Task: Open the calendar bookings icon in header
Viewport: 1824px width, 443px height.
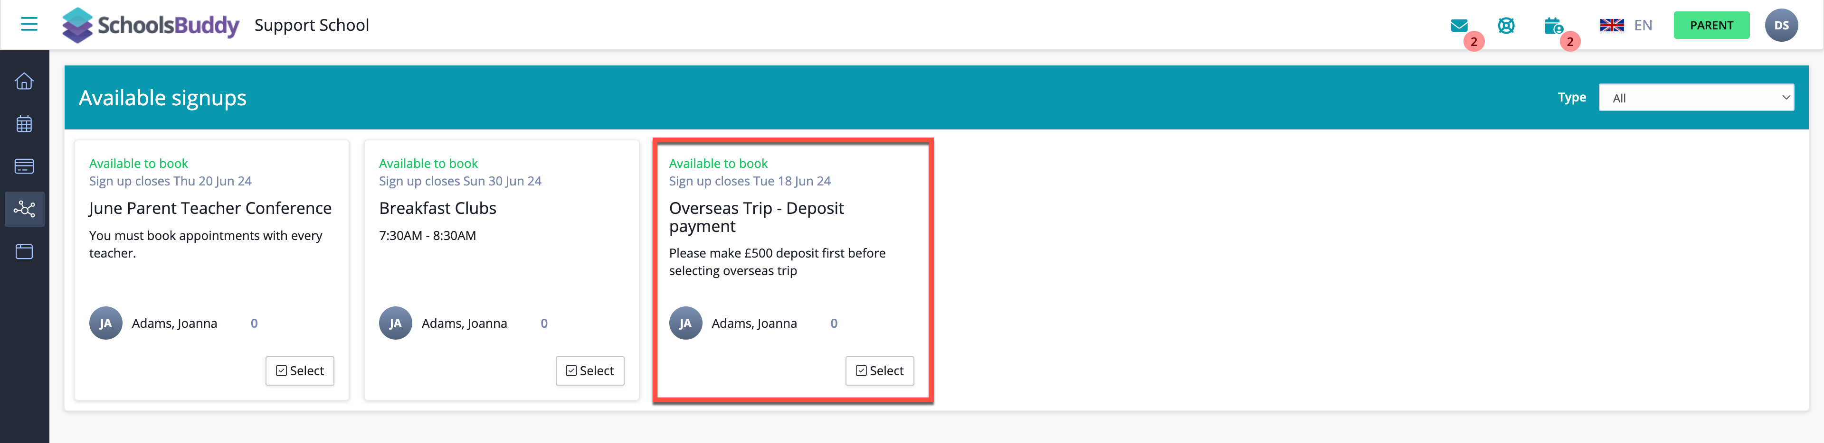Action: pyautogui.click(x=1553, y=26)
